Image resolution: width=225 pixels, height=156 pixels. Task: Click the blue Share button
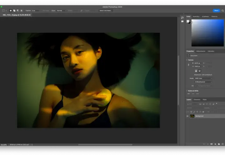tap(216, 11)
